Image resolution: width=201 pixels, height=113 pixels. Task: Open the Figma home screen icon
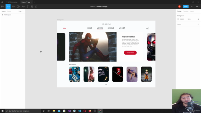coord(2,2)
